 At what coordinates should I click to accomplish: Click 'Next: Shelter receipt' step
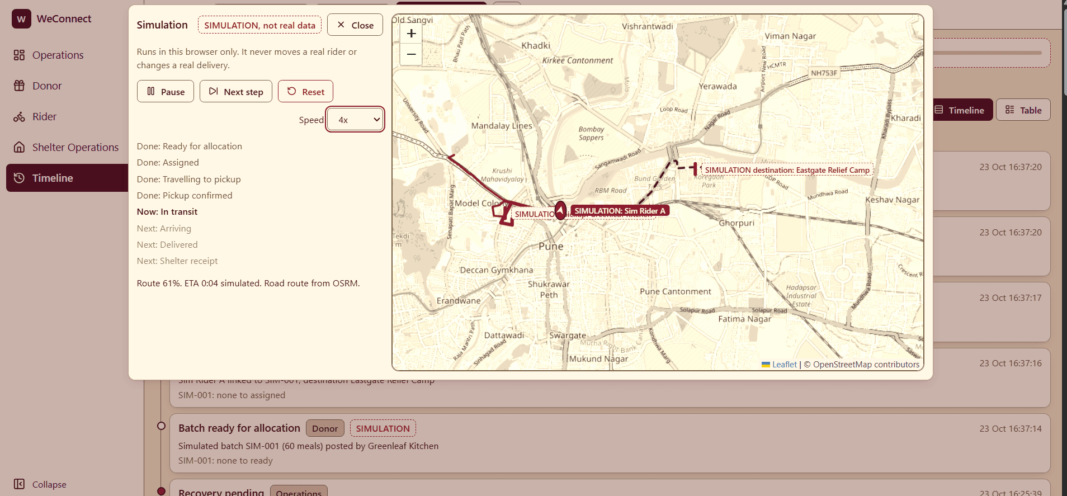point(177,261)
